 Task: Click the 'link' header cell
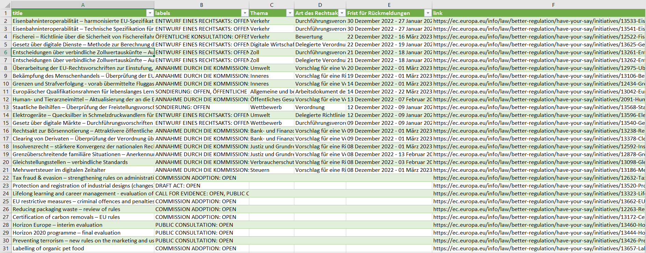point(539,13)
